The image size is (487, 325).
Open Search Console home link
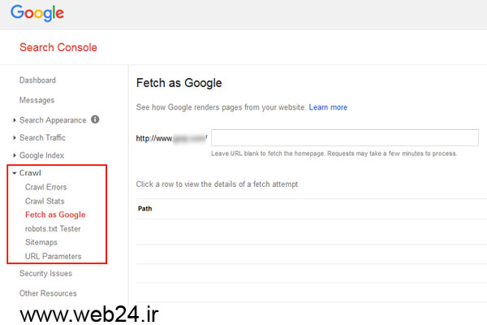(58, 47)
